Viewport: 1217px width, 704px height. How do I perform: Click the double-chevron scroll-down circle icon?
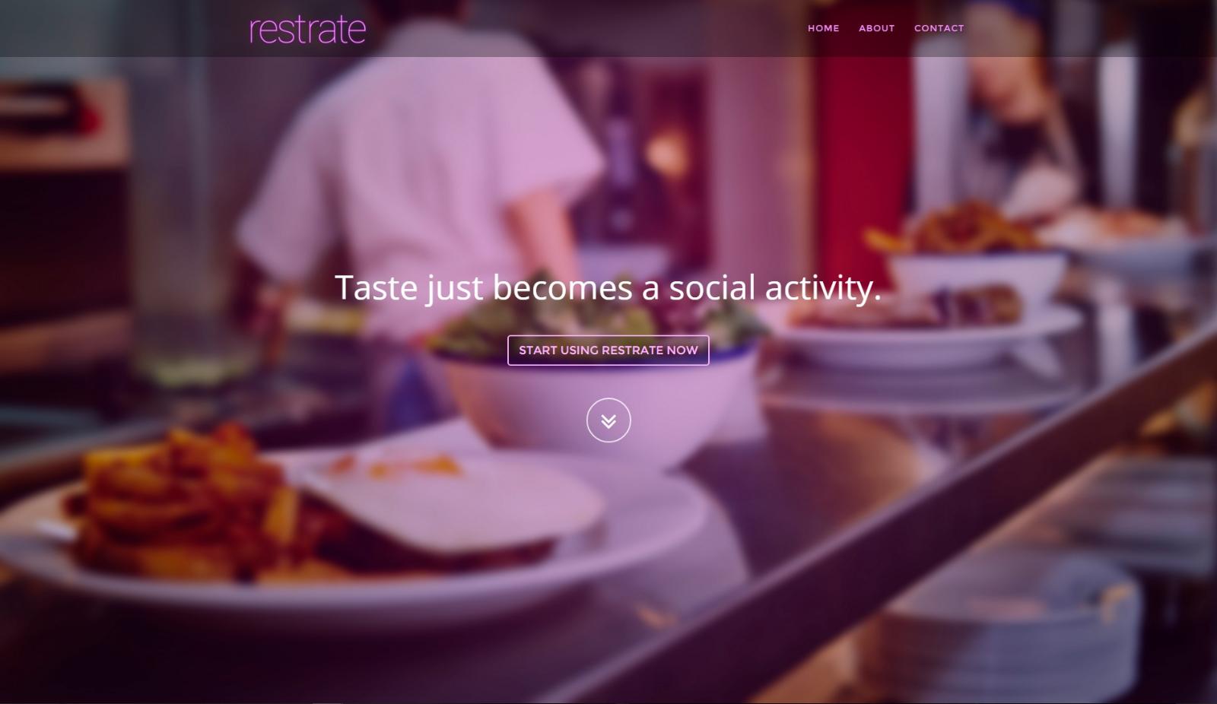608,420
